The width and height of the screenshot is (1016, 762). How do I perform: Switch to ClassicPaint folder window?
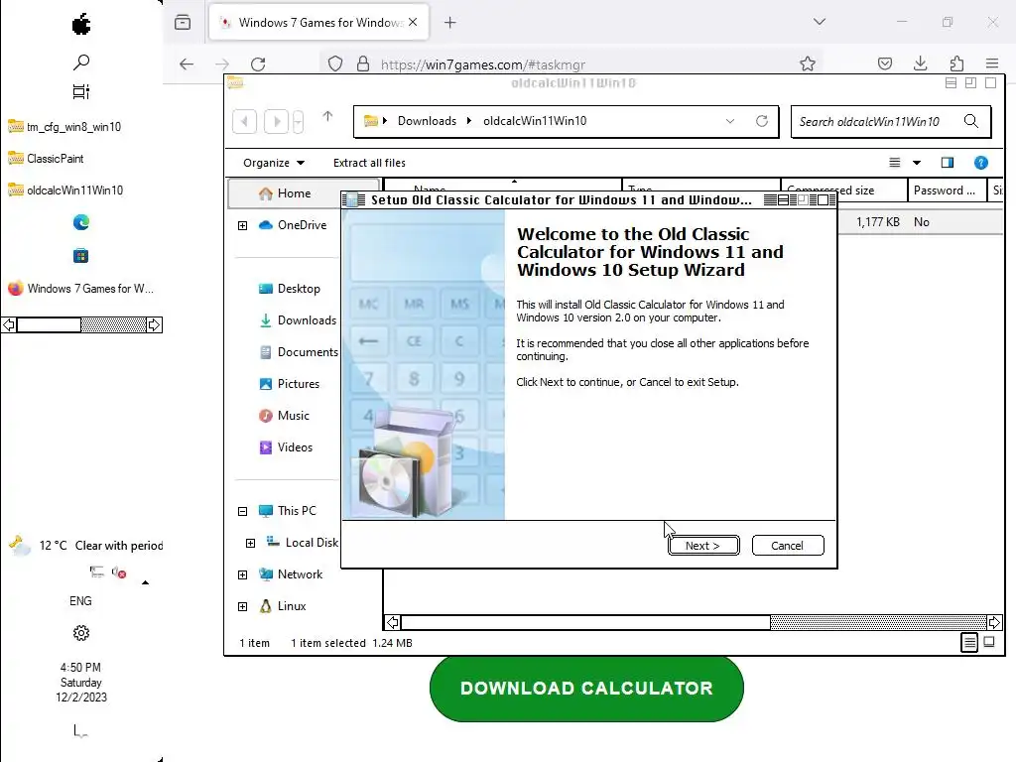pos(47,159)
